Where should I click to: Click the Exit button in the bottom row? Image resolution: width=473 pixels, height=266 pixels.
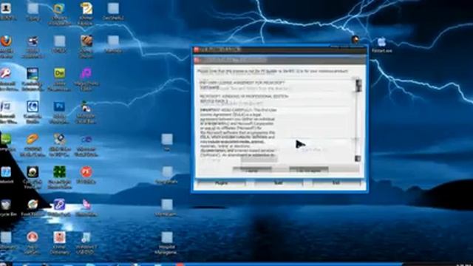click(336, 183)
